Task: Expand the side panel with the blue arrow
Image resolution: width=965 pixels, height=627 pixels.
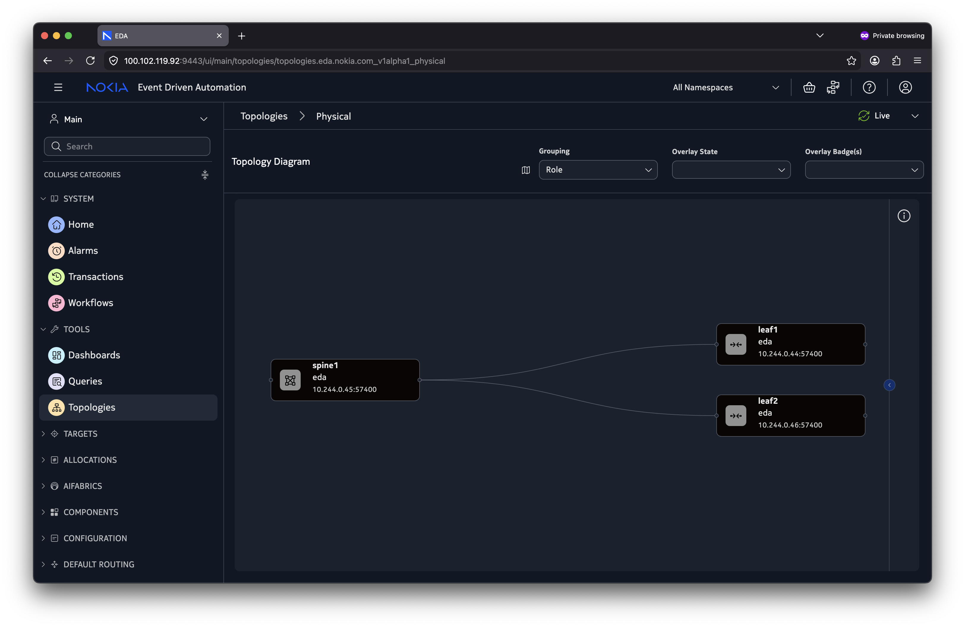Action: (x=889, y=385)
